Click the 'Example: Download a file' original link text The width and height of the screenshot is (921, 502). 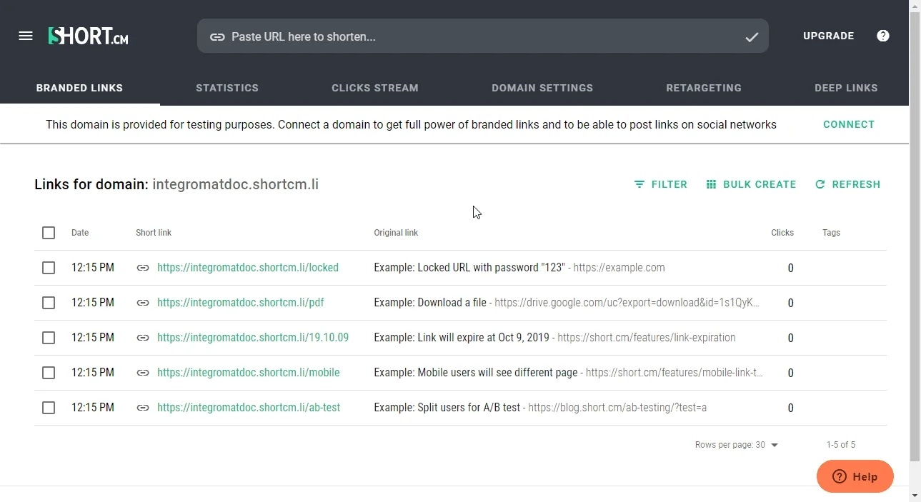430,303
